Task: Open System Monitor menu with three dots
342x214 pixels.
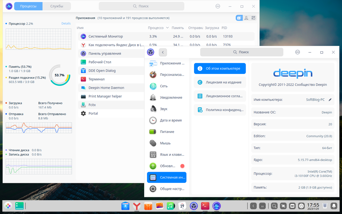Action: pyautogui.click(x=218, y=6)
